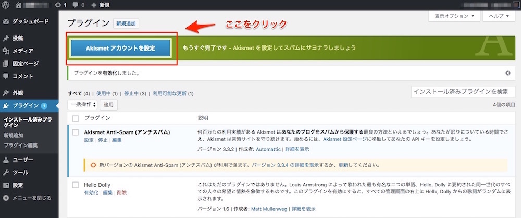Click the settings icon beside 設定
This screenshot has width=521, height=218.
pyautogui.click(x=6, y=185)
